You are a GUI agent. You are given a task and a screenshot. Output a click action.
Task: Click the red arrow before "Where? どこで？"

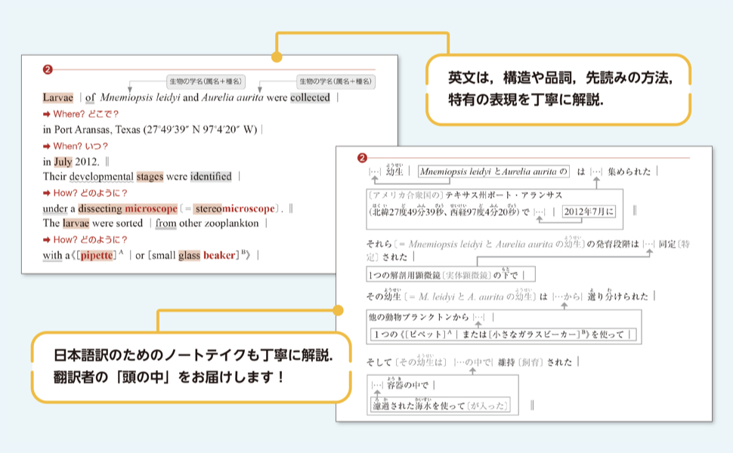[47, 114]
